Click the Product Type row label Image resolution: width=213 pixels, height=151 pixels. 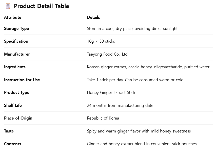[x=16, y=92]
